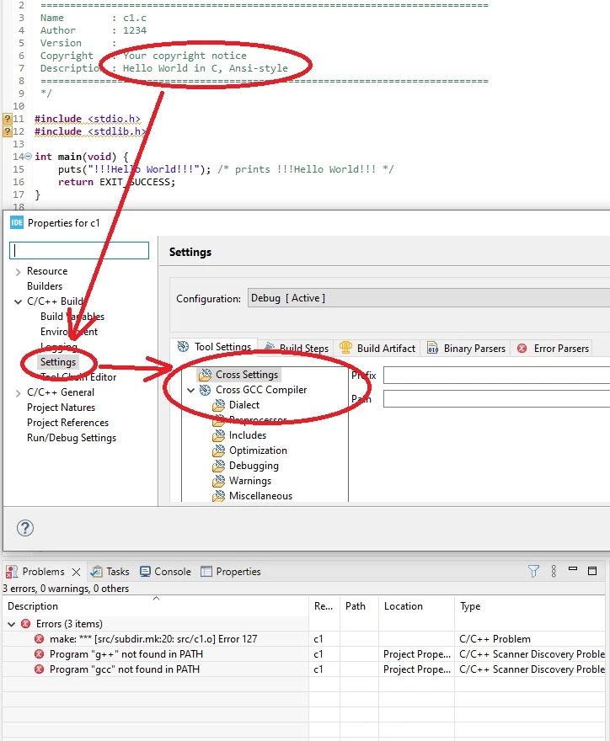Collapse the main function fold marker
610x741 pixels.
pyautogui.click(x=28, y=156)
